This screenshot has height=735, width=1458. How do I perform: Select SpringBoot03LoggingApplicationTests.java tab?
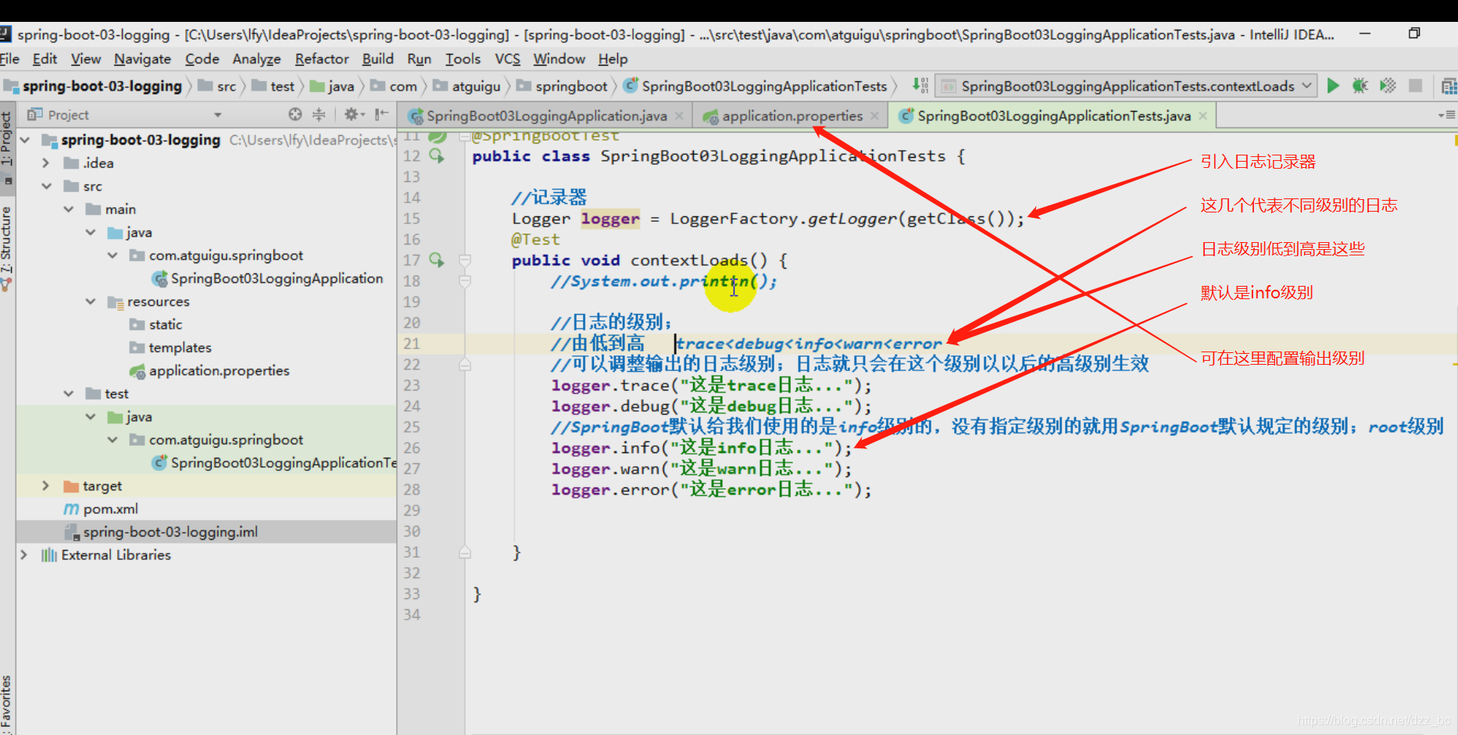coord(1053,116)
